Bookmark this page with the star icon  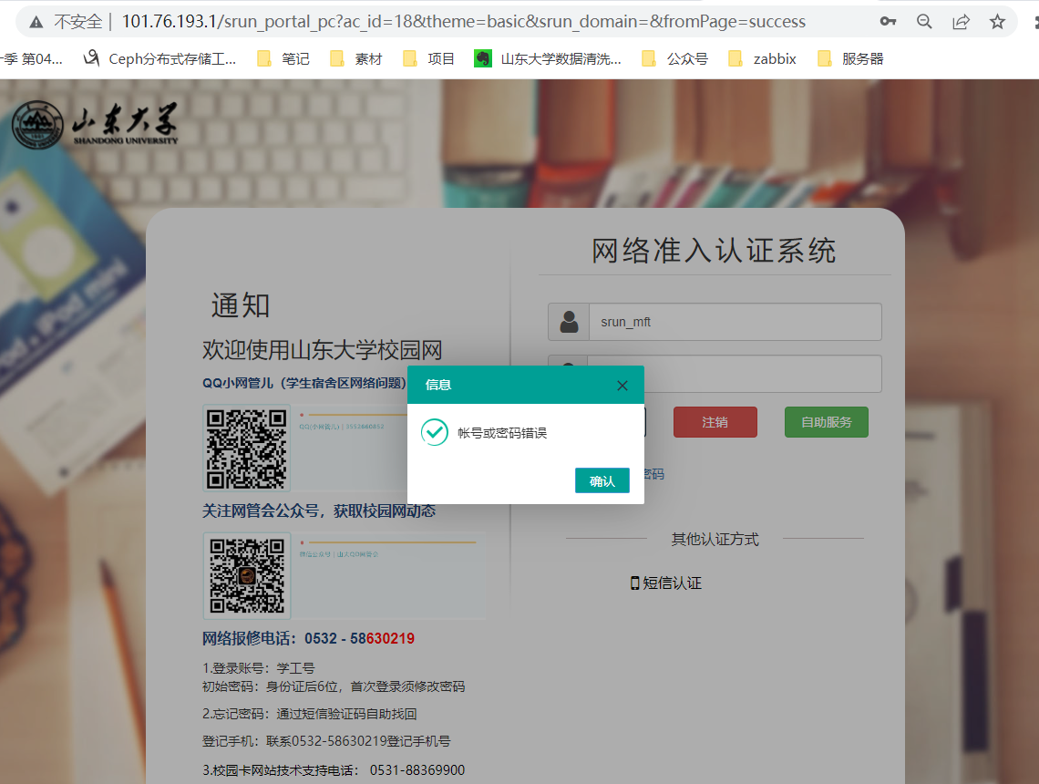[997, 22]
